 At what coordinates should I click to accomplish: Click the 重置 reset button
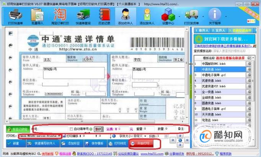tap(98, 129)
